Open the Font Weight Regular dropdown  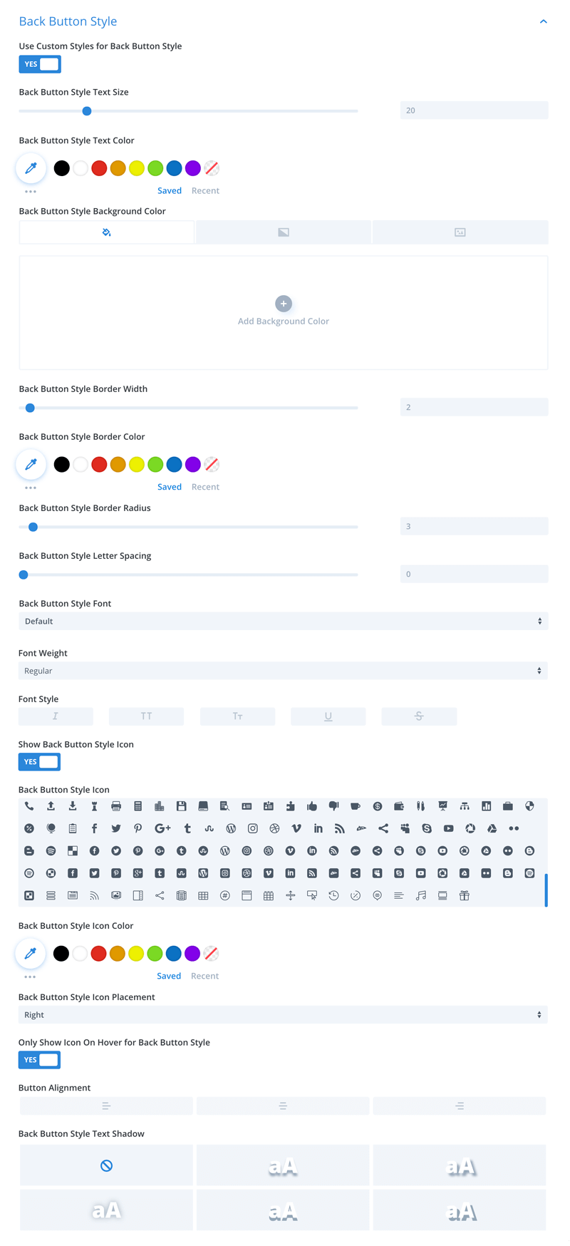coord(283,671)
